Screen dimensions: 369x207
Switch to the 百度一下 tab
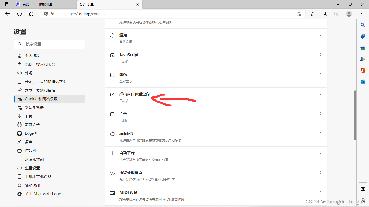[41, 4]
